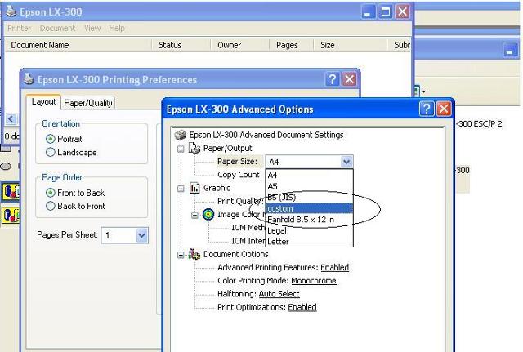Click Halftoning Auto Select value
Screen dimensions: 523x352
279,294
